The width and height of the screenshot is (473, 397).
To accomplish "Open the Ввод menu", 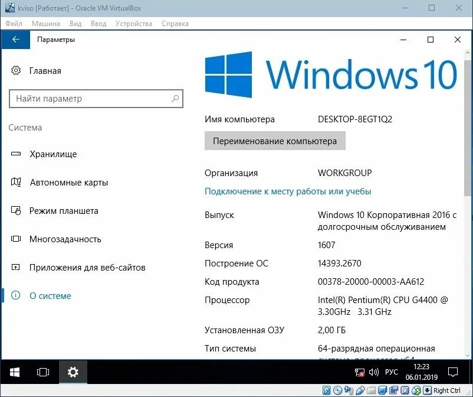I will tap(98, 24).
